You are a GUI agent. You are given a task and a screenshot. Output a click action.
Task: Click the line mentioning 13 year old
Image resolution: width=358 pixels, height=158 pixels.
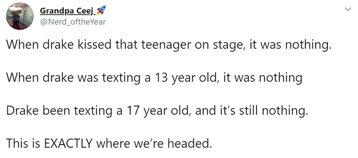point(154,78)
